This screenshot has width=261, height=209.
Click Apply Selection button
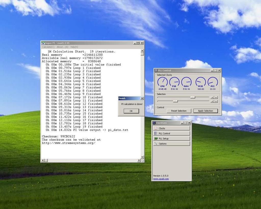click(205, 111)
